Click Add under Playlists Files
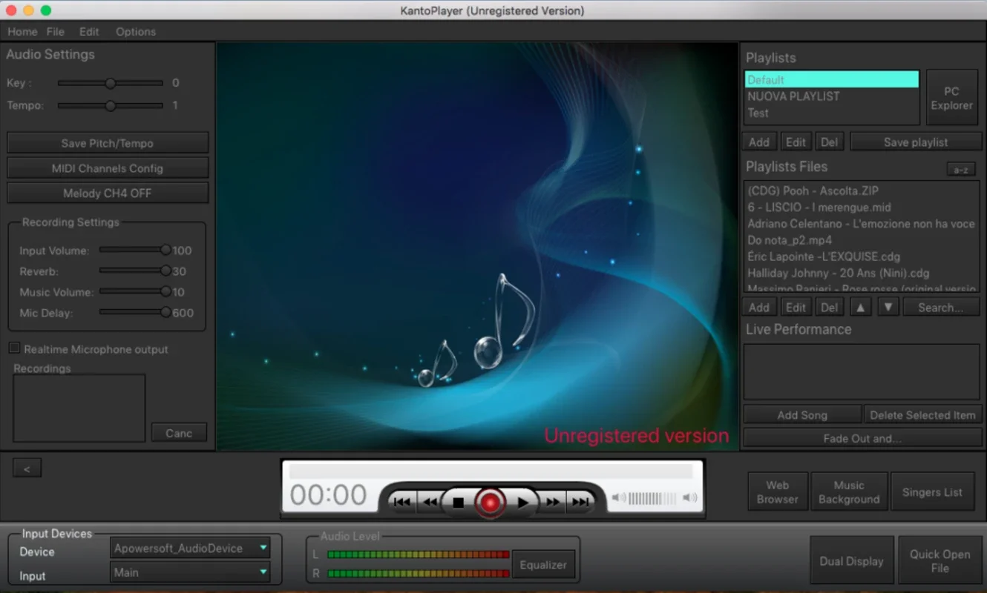 point(759,307)
